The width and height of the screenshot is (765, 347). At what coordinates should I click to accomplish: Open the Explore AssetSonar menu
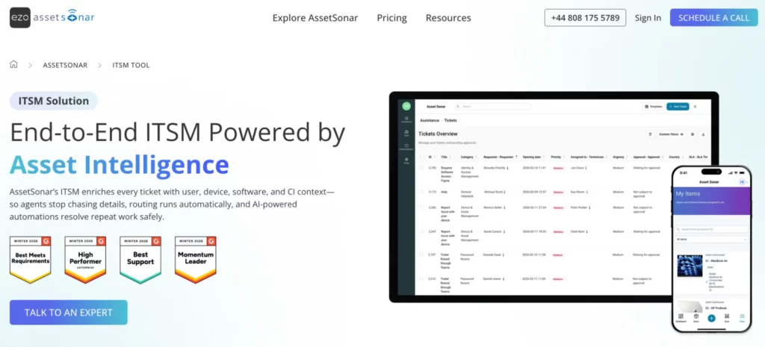point(315,18)
